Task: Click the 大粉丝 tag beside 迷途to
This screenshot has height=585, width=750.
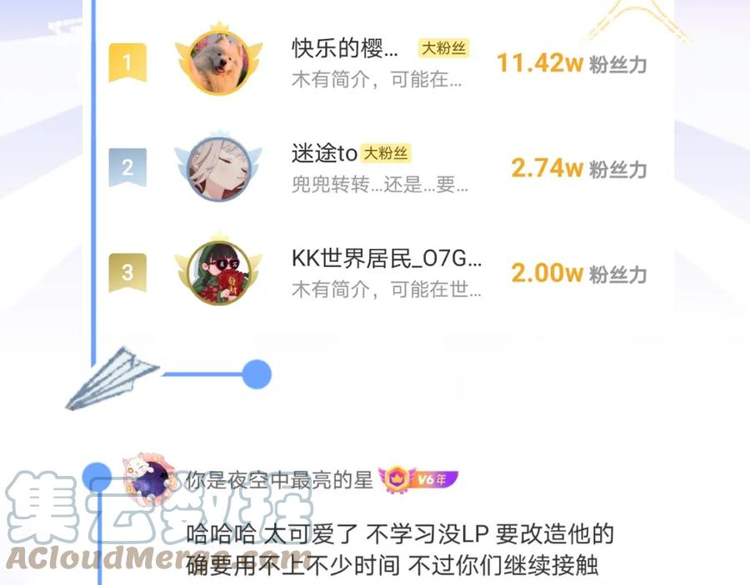Action: 386,153
